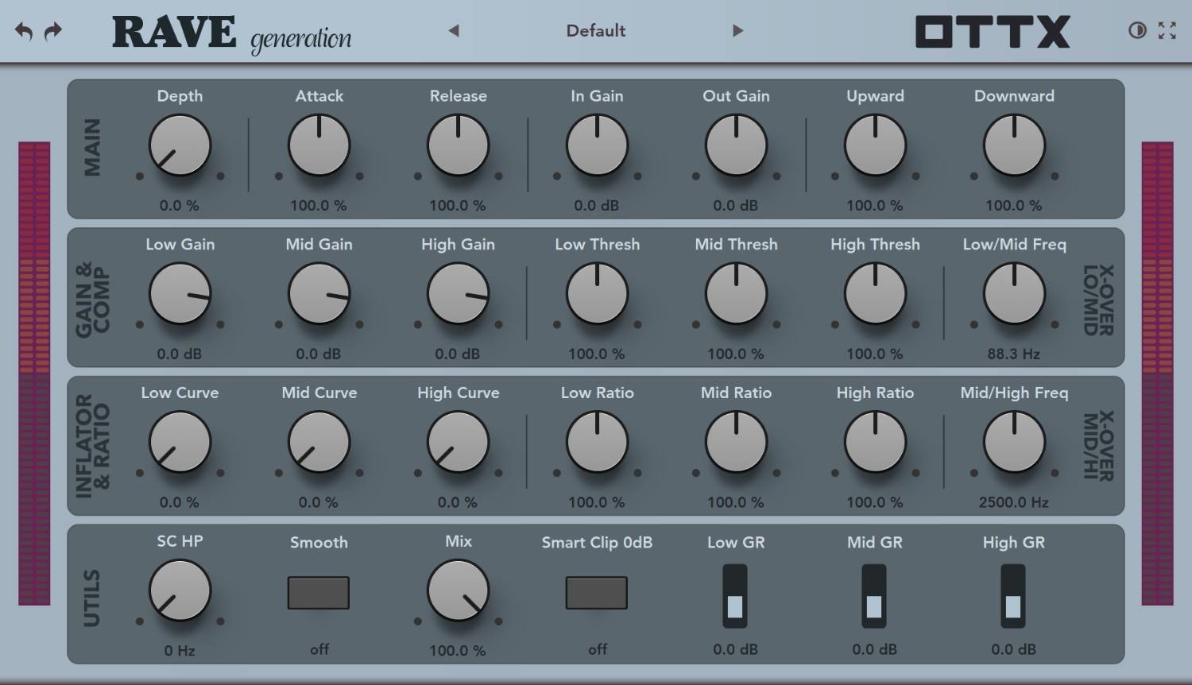This screenshot has height=685, width=1192.
Task: Adjust the Mid GR slider
Action: pos(875,596)
